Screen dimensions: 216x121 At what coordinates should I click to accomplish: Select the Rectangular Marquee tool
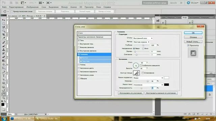4,24
